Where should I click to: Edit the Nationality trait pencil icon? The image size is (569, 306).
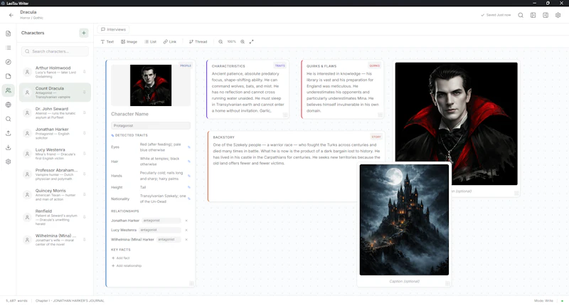click(x=189, y=199)
